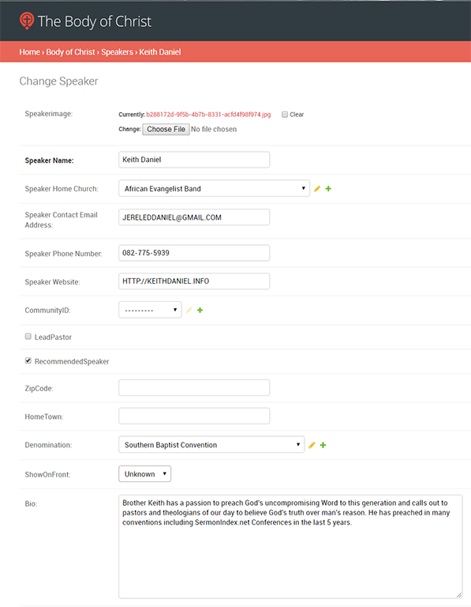Open the Speaker Home Church dropdown

point(214,189)
